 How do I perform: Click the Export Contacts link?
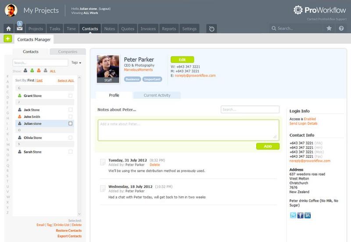point(69,236)
